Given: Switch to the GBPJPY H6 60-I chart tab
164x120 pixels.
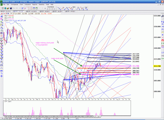Looking at the screenshot, I should click(x=57, y=11).
